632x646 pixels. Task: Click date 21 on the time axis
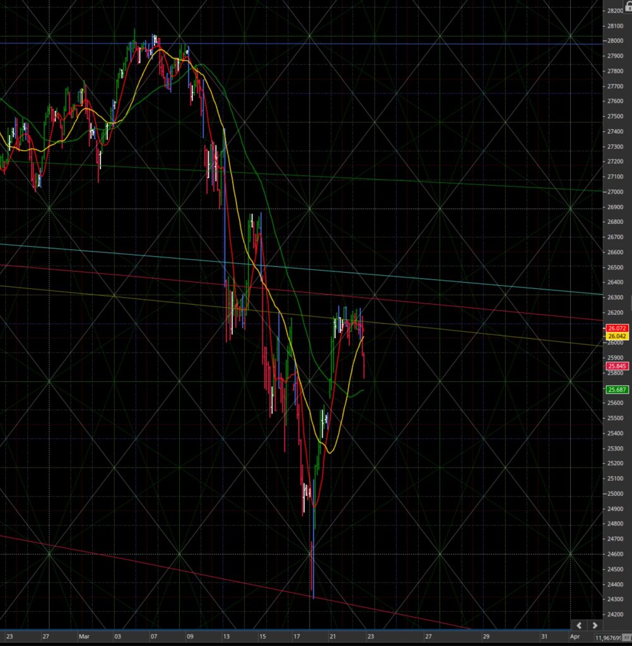[332, 637]
